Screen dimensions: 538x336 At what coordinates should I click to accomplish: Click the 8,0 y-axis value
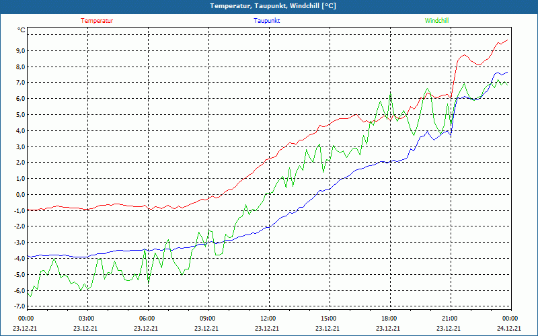[21, 67]
